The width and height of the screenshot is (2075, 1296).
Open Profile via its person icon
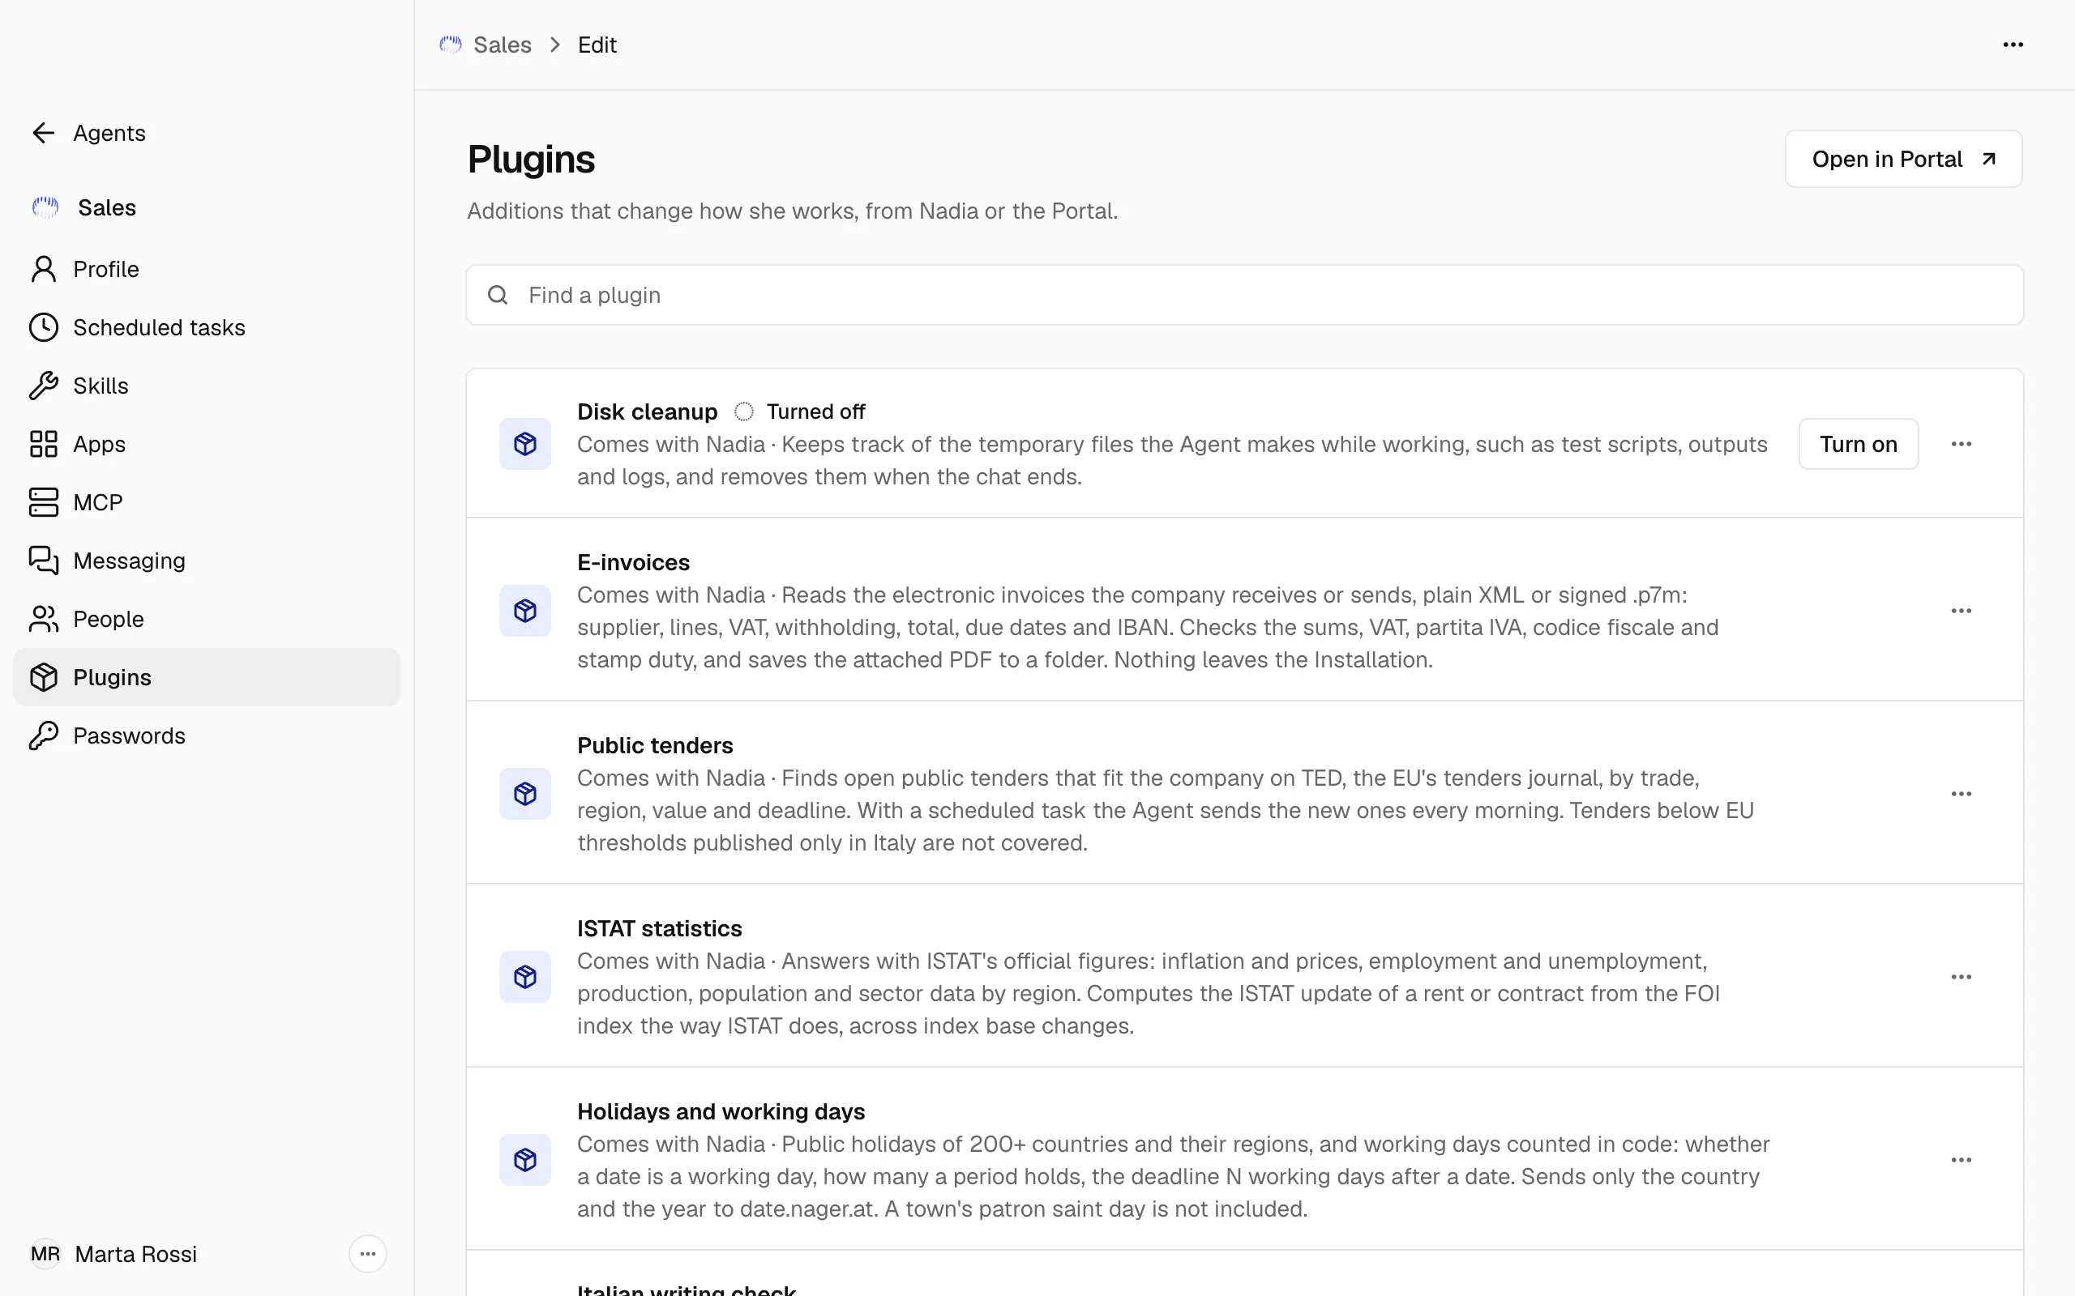(x=44, y=269)
